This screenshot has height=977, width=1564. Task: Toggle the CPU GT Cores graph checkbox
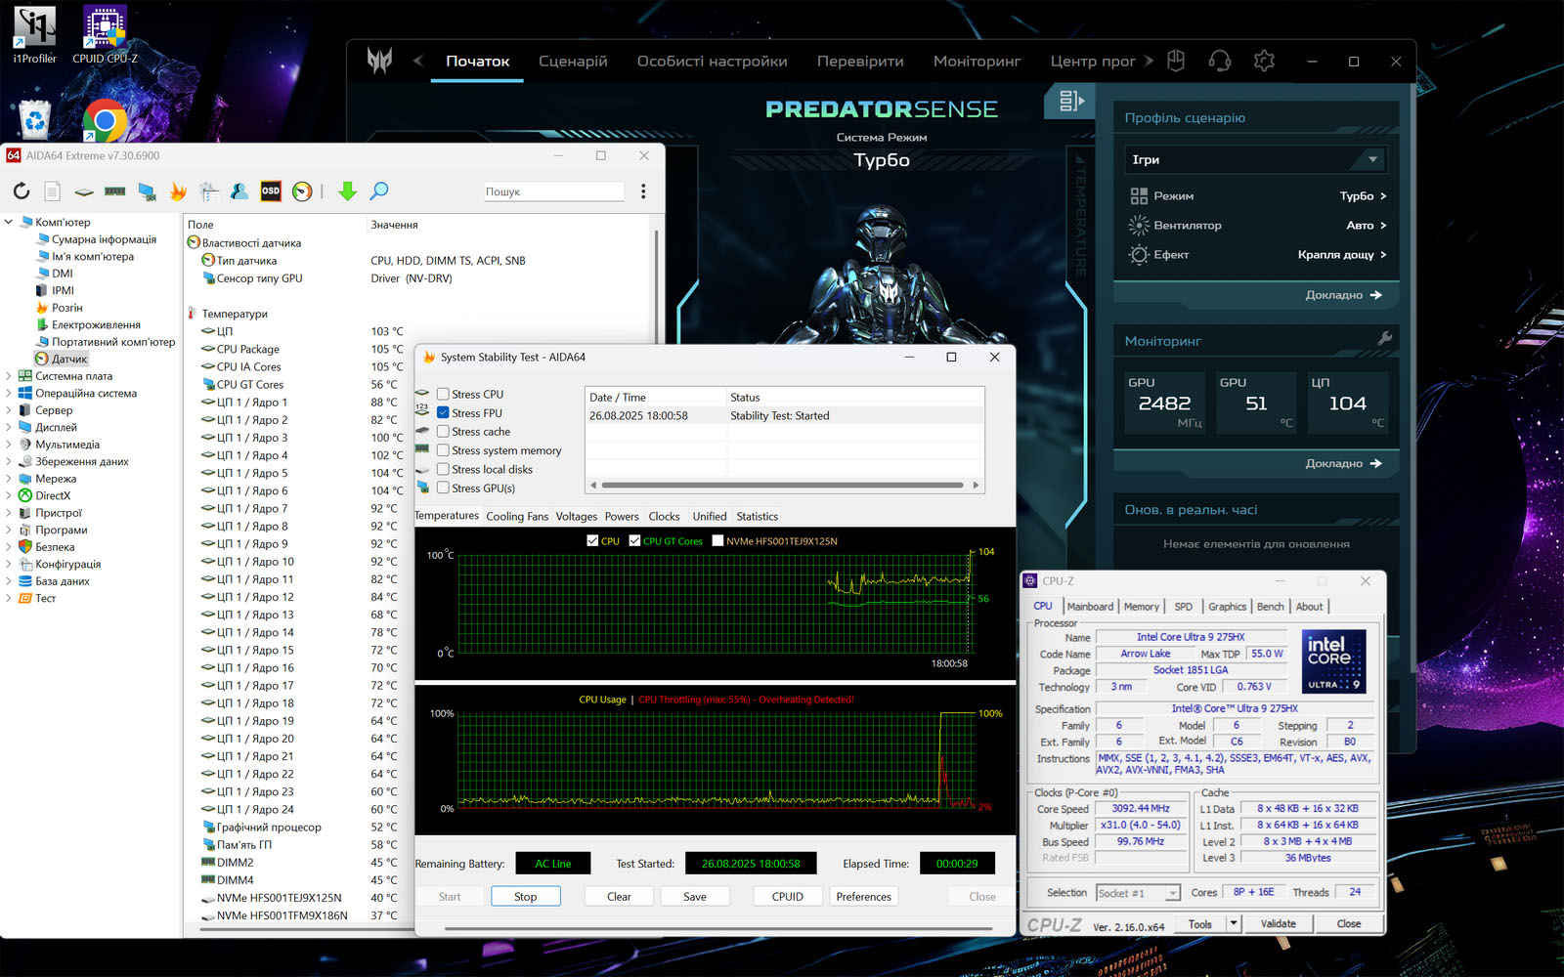point(634,540)
